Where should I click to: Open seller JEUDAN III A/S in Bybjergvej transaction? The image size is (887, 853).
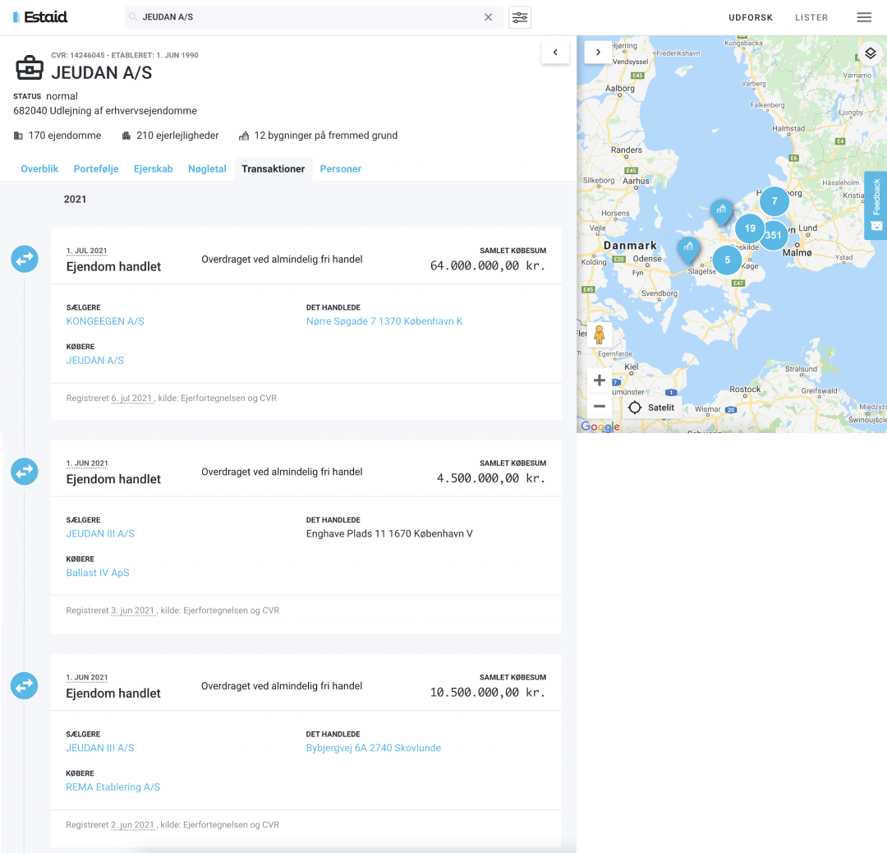[x=100, y=748]
